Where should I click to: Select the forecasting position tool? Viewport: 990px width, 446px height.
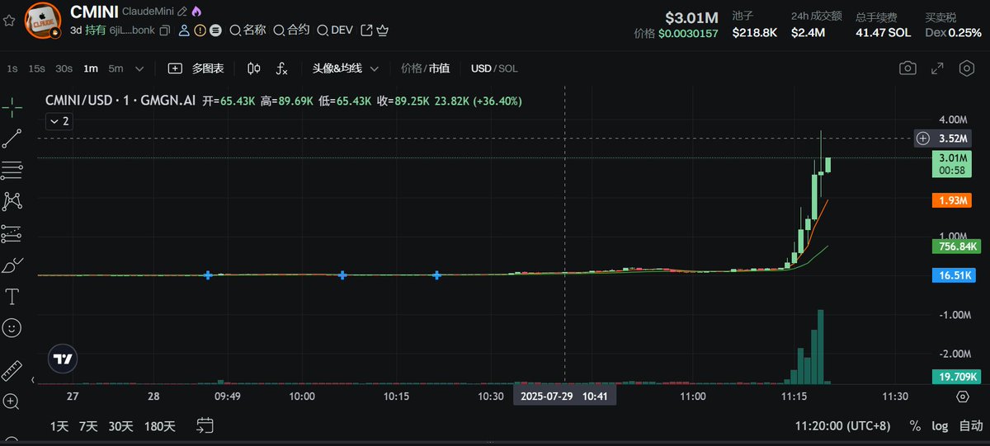click(12, 233)
